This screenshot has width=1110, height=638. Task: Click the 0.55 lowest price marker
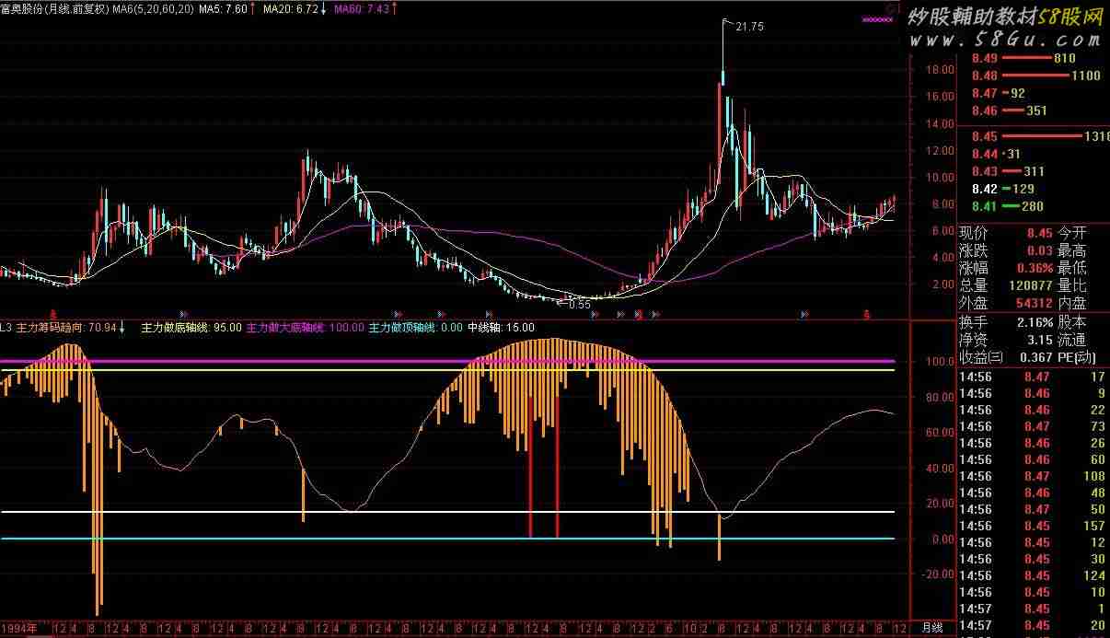580,303
